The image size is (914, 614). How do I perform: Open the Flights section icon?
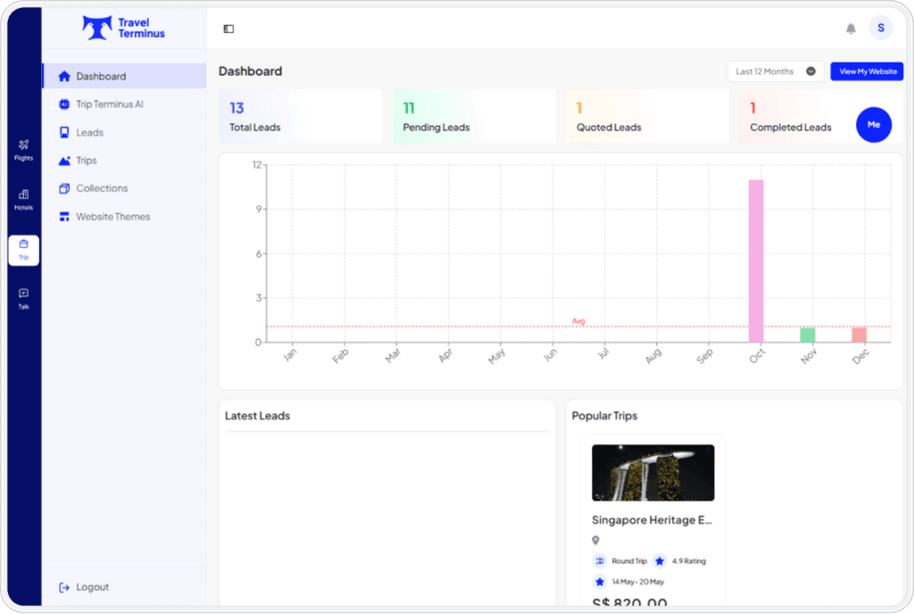[23, 149]
